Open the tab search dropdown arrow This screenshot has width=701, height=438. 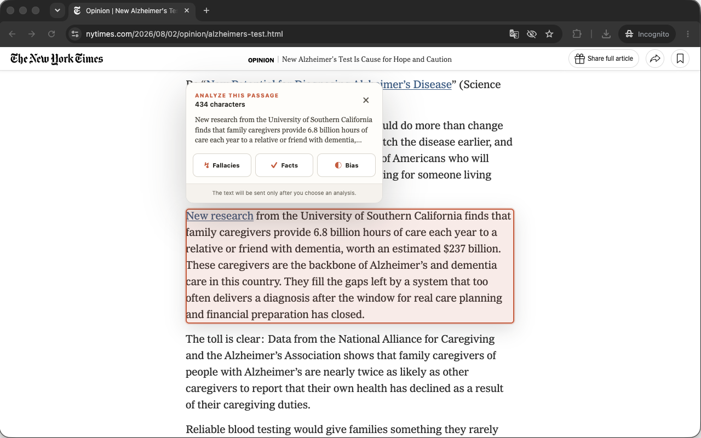click(57, 10)
